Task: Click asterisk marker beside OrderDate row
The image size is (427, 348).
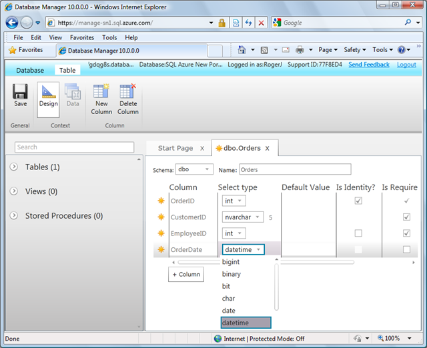Action: tap(161, 249)
